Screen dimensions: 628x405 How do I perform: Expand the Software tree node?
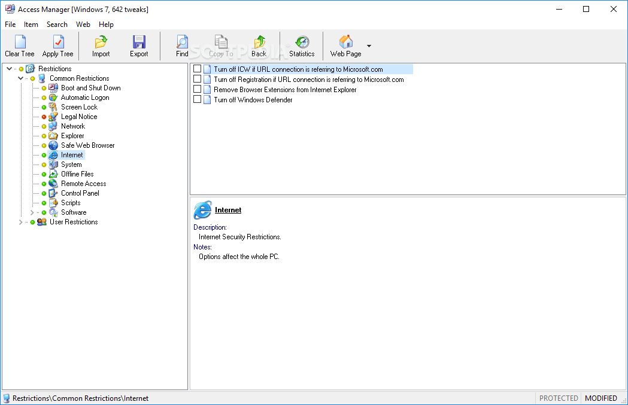[x=32, y=212]
